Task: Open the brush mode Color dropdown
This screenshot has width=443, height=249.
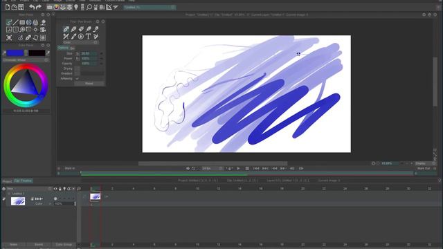Action: click(80, 42)
